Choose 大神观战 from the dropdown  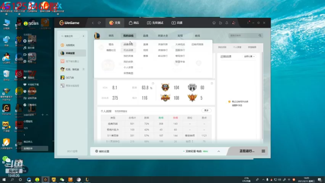[180, 44]
